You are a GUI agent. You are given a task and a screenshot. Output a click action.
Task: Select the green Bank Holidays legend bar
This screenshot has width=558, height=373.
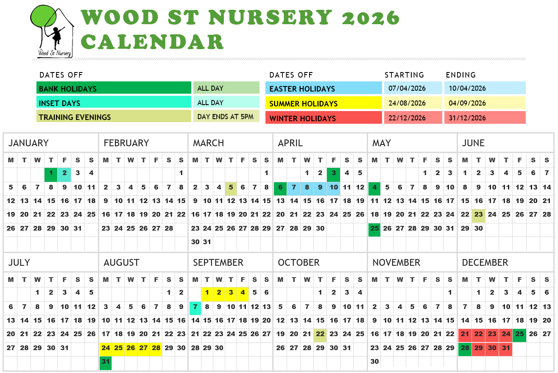pyautogui.click(x=114, y=88)
